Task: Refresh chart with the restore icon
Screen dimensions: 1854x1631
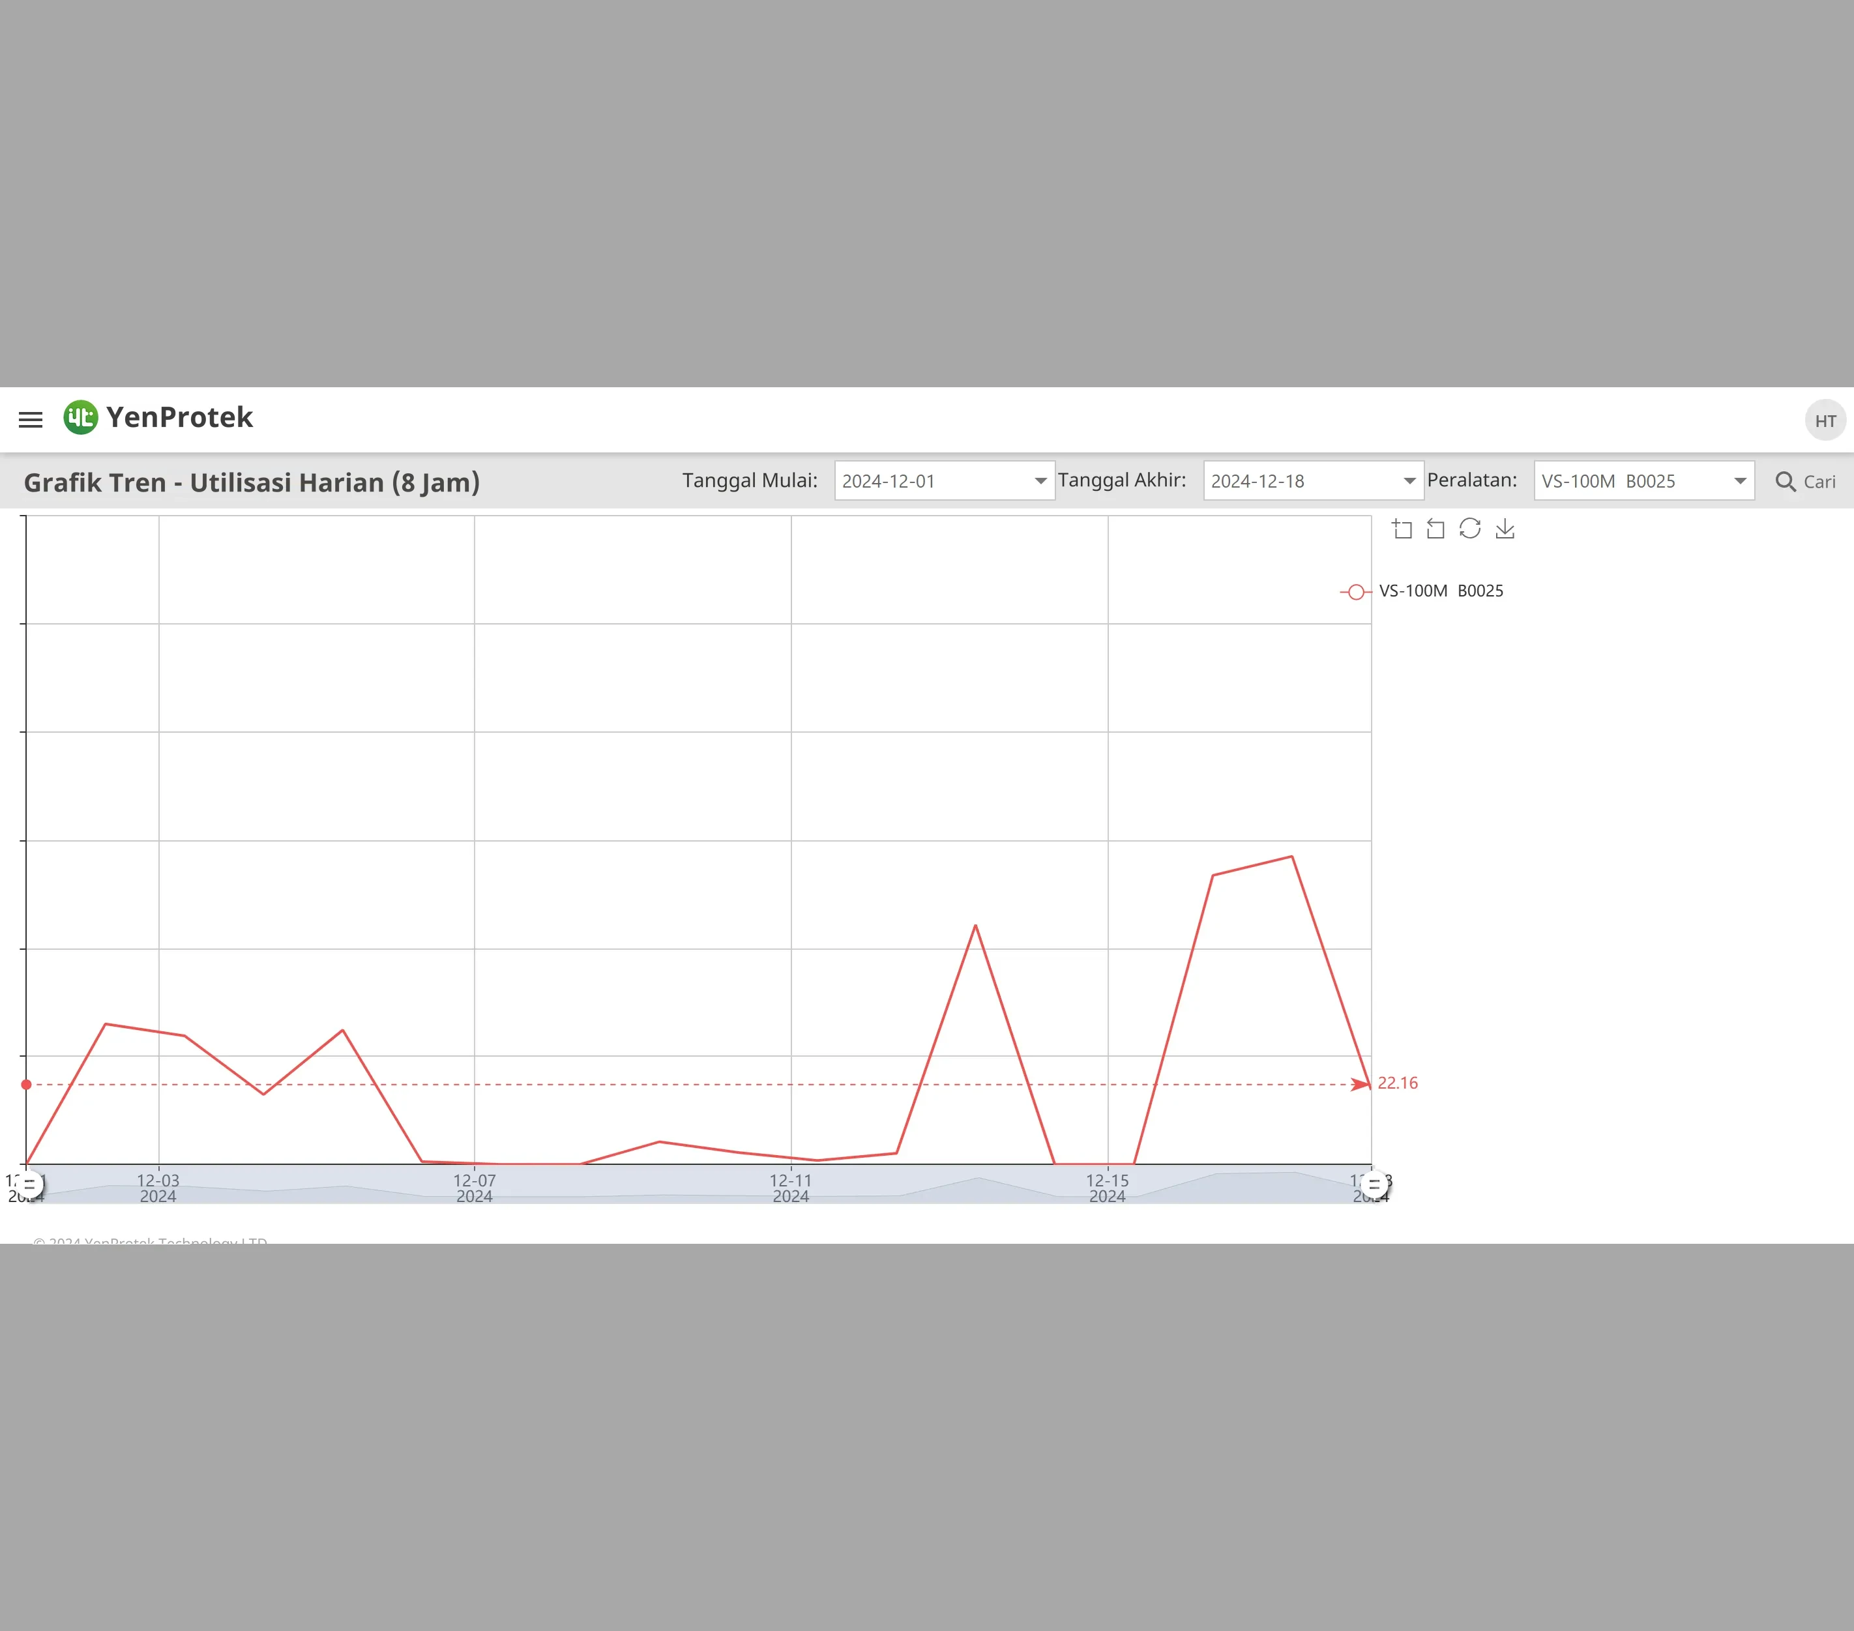Action: coord(1469,529)
